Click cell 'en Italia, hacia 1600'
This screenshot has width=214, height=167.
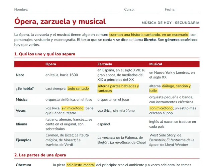pos(62,75)
